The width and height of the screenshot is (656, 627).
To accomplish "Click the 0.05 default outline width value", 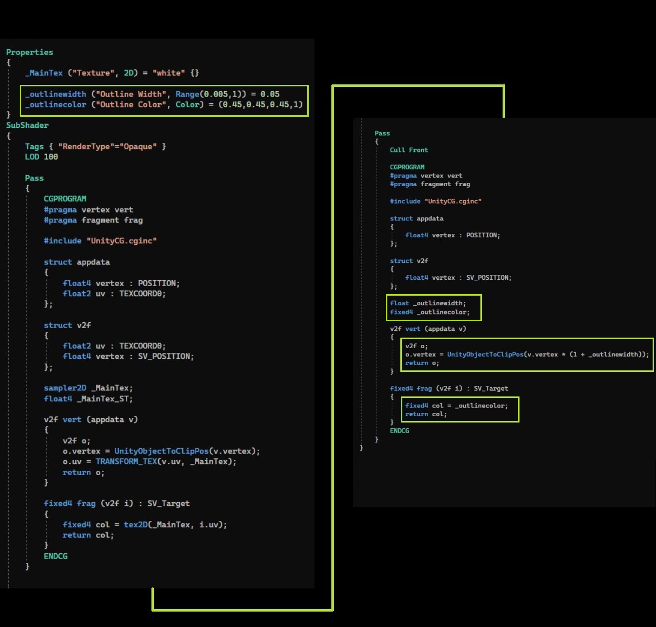I will (270, 94).
